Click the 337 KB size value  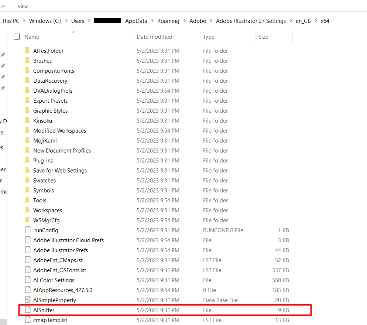coord(280,270)
